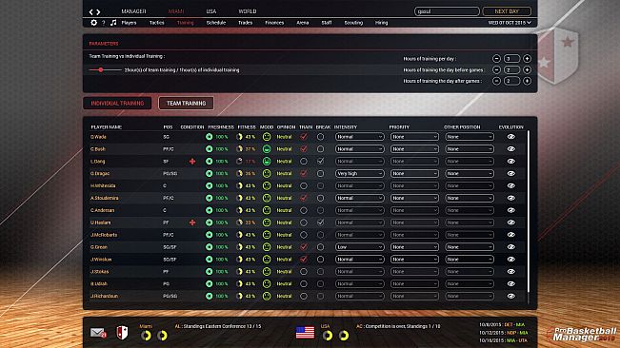
Task: View evolution eye for J.Winslow
Action: (x=511, y=260)
